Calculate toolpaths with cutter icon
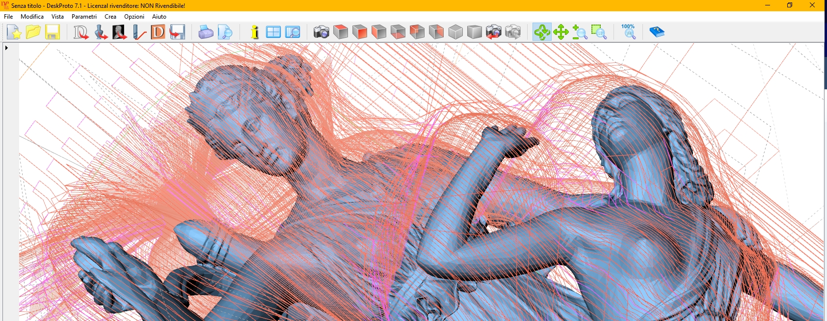Screen dimensions: 827x321 (x=139, y=32)
